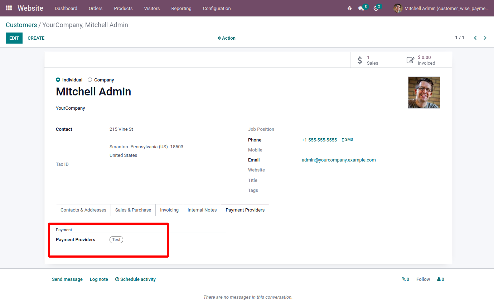Image resolution: width=494 pixels, height=308 pixels.
Task: Click the admin@yourcompany.example.com email link
Action: click(x=339, y=160)
